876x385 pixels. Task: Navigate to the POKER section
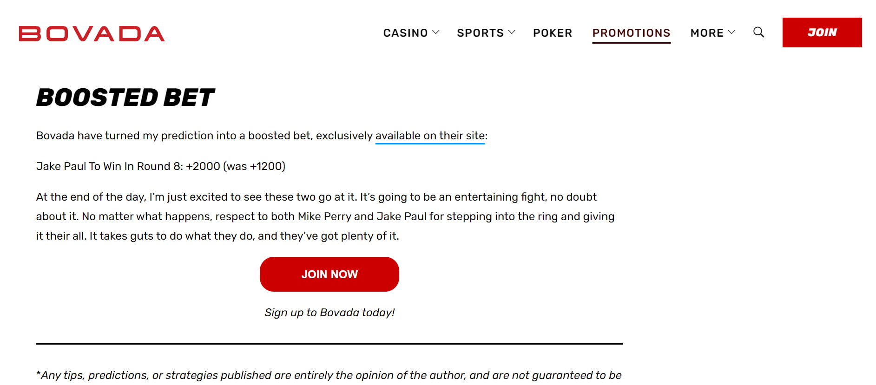(552, 33)
